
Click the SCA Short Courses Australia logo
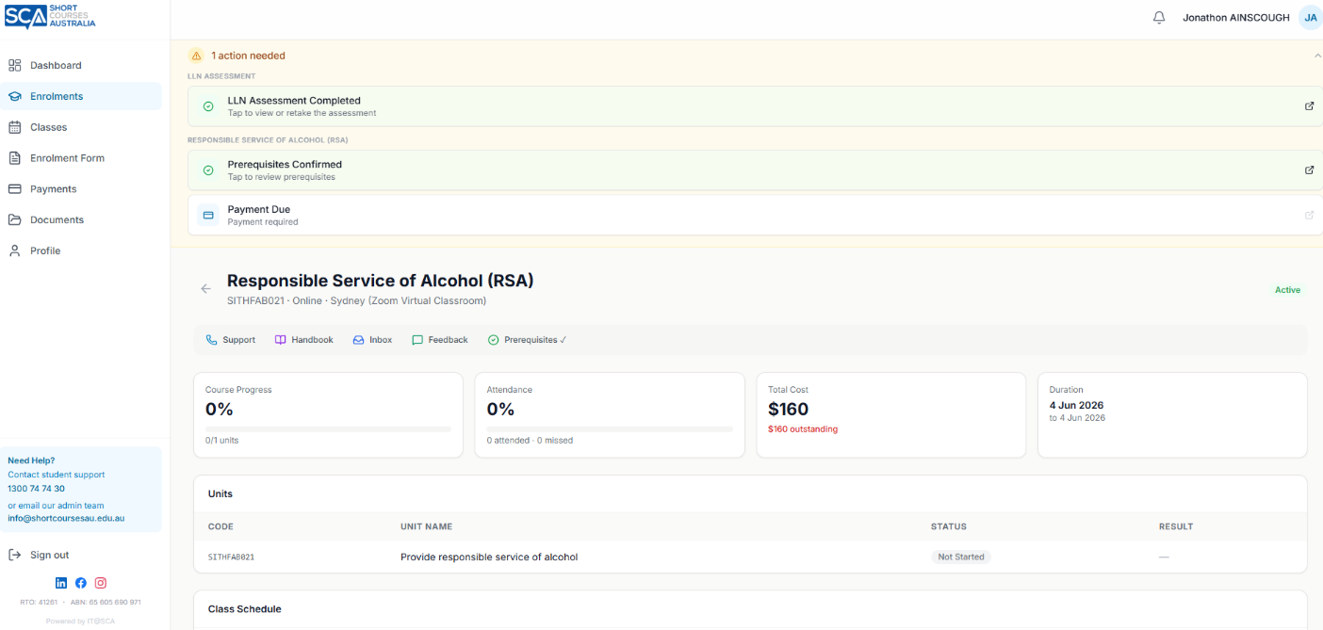(x=50, y=16)
